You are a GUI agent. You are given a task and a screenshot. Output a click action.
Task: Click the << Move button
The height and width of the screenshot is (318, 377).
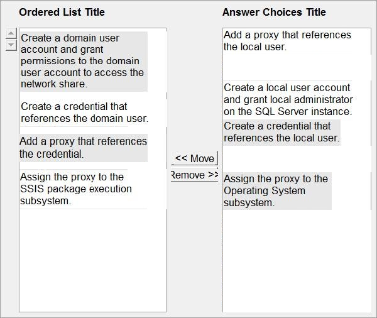point(194,158)
